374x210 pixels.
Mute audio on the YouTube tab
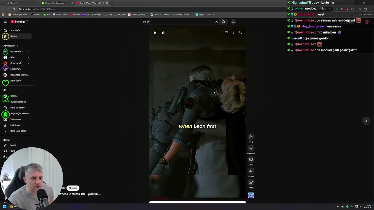pyautogui.click(x=103, y=3)
